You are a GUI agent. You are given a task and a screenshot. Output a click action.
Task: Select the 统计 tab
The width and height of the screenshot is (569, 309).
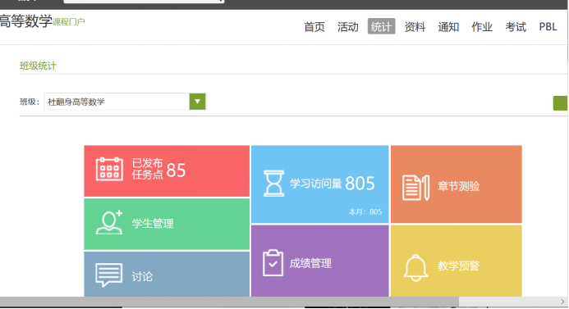tap(382, 26)
